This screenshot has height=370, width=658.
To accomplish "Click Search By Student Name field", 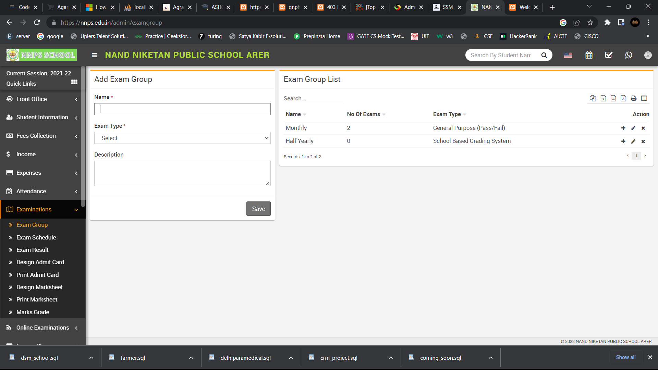I will [x=502, y=55].
